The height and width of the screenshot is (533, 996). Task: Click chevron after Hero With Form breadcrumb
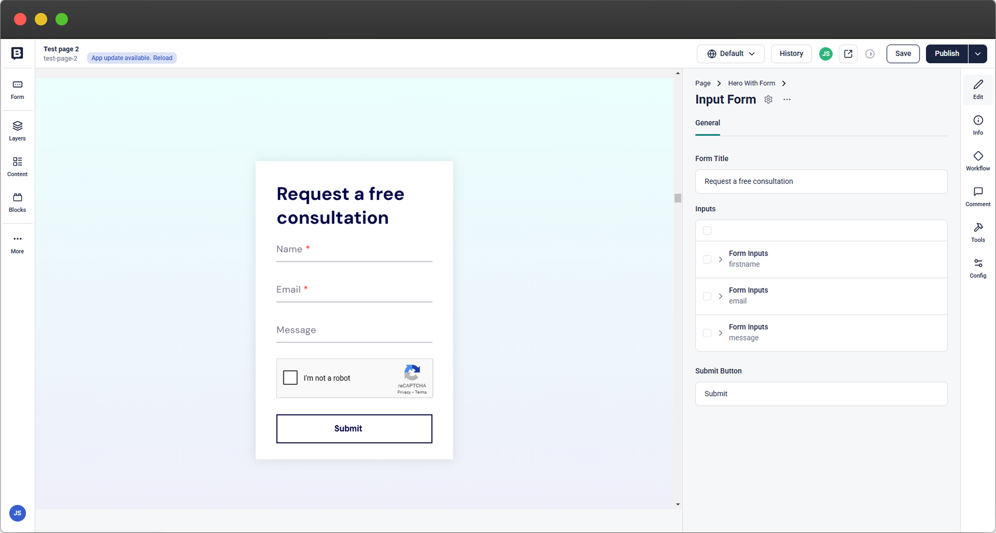coord(784,83)
